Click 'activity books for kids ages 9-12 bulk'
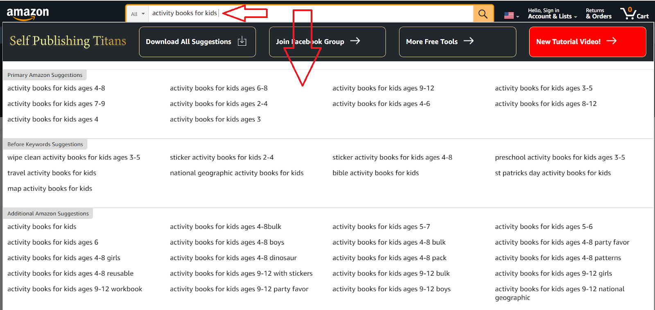 (391, 273)
